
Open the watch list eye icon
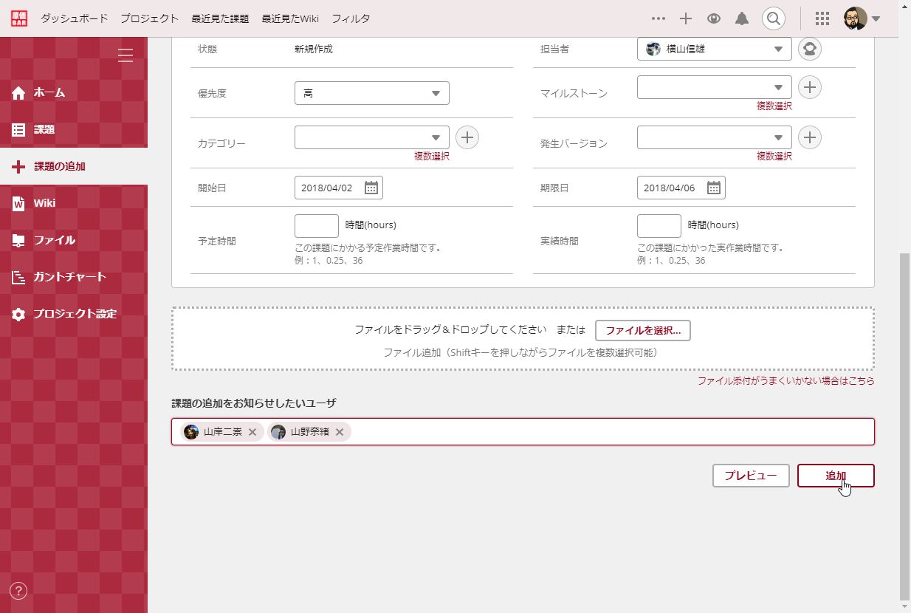pyautogui.click(x=713, y=18)
